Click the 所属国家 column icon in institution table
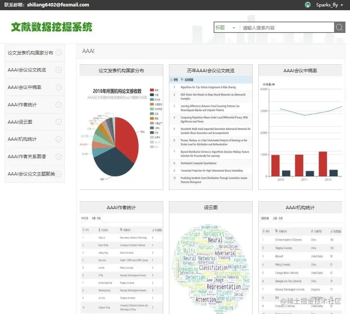 [x=312, y=231]
